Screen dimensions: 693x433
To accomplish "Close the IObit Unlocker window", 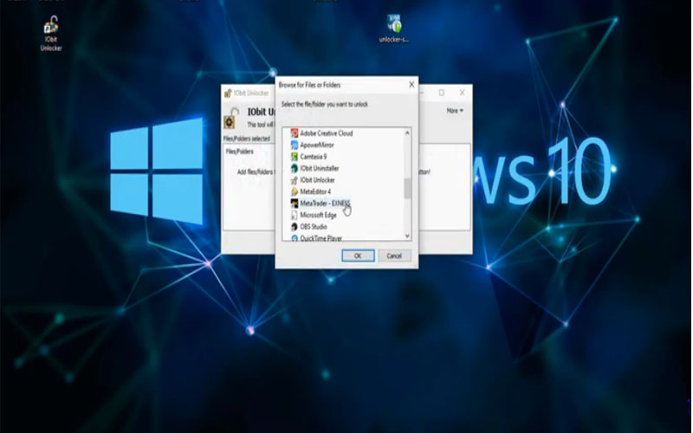I will tap(462, 93).
